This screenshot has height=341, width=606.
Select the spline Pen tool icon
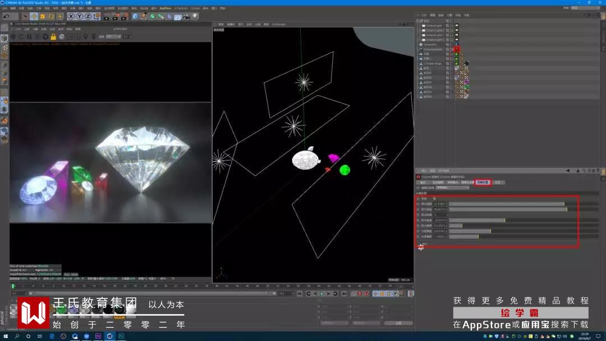pyautogui.click(x=144, y=17)
